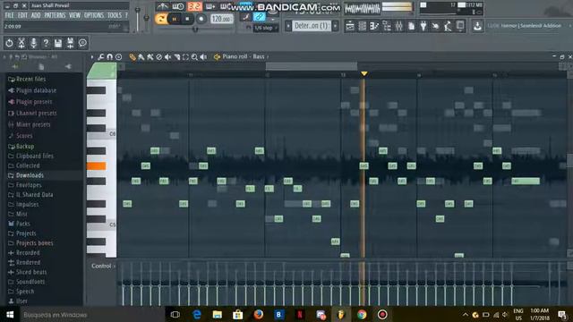Open the wrench piano roll tools
The image size is (573, 322).
(x=100, y=57)
